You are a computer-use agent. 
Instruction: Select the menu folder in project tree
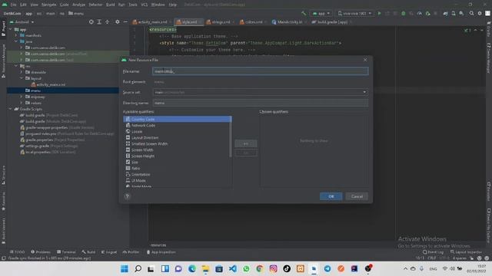(63, 90)
